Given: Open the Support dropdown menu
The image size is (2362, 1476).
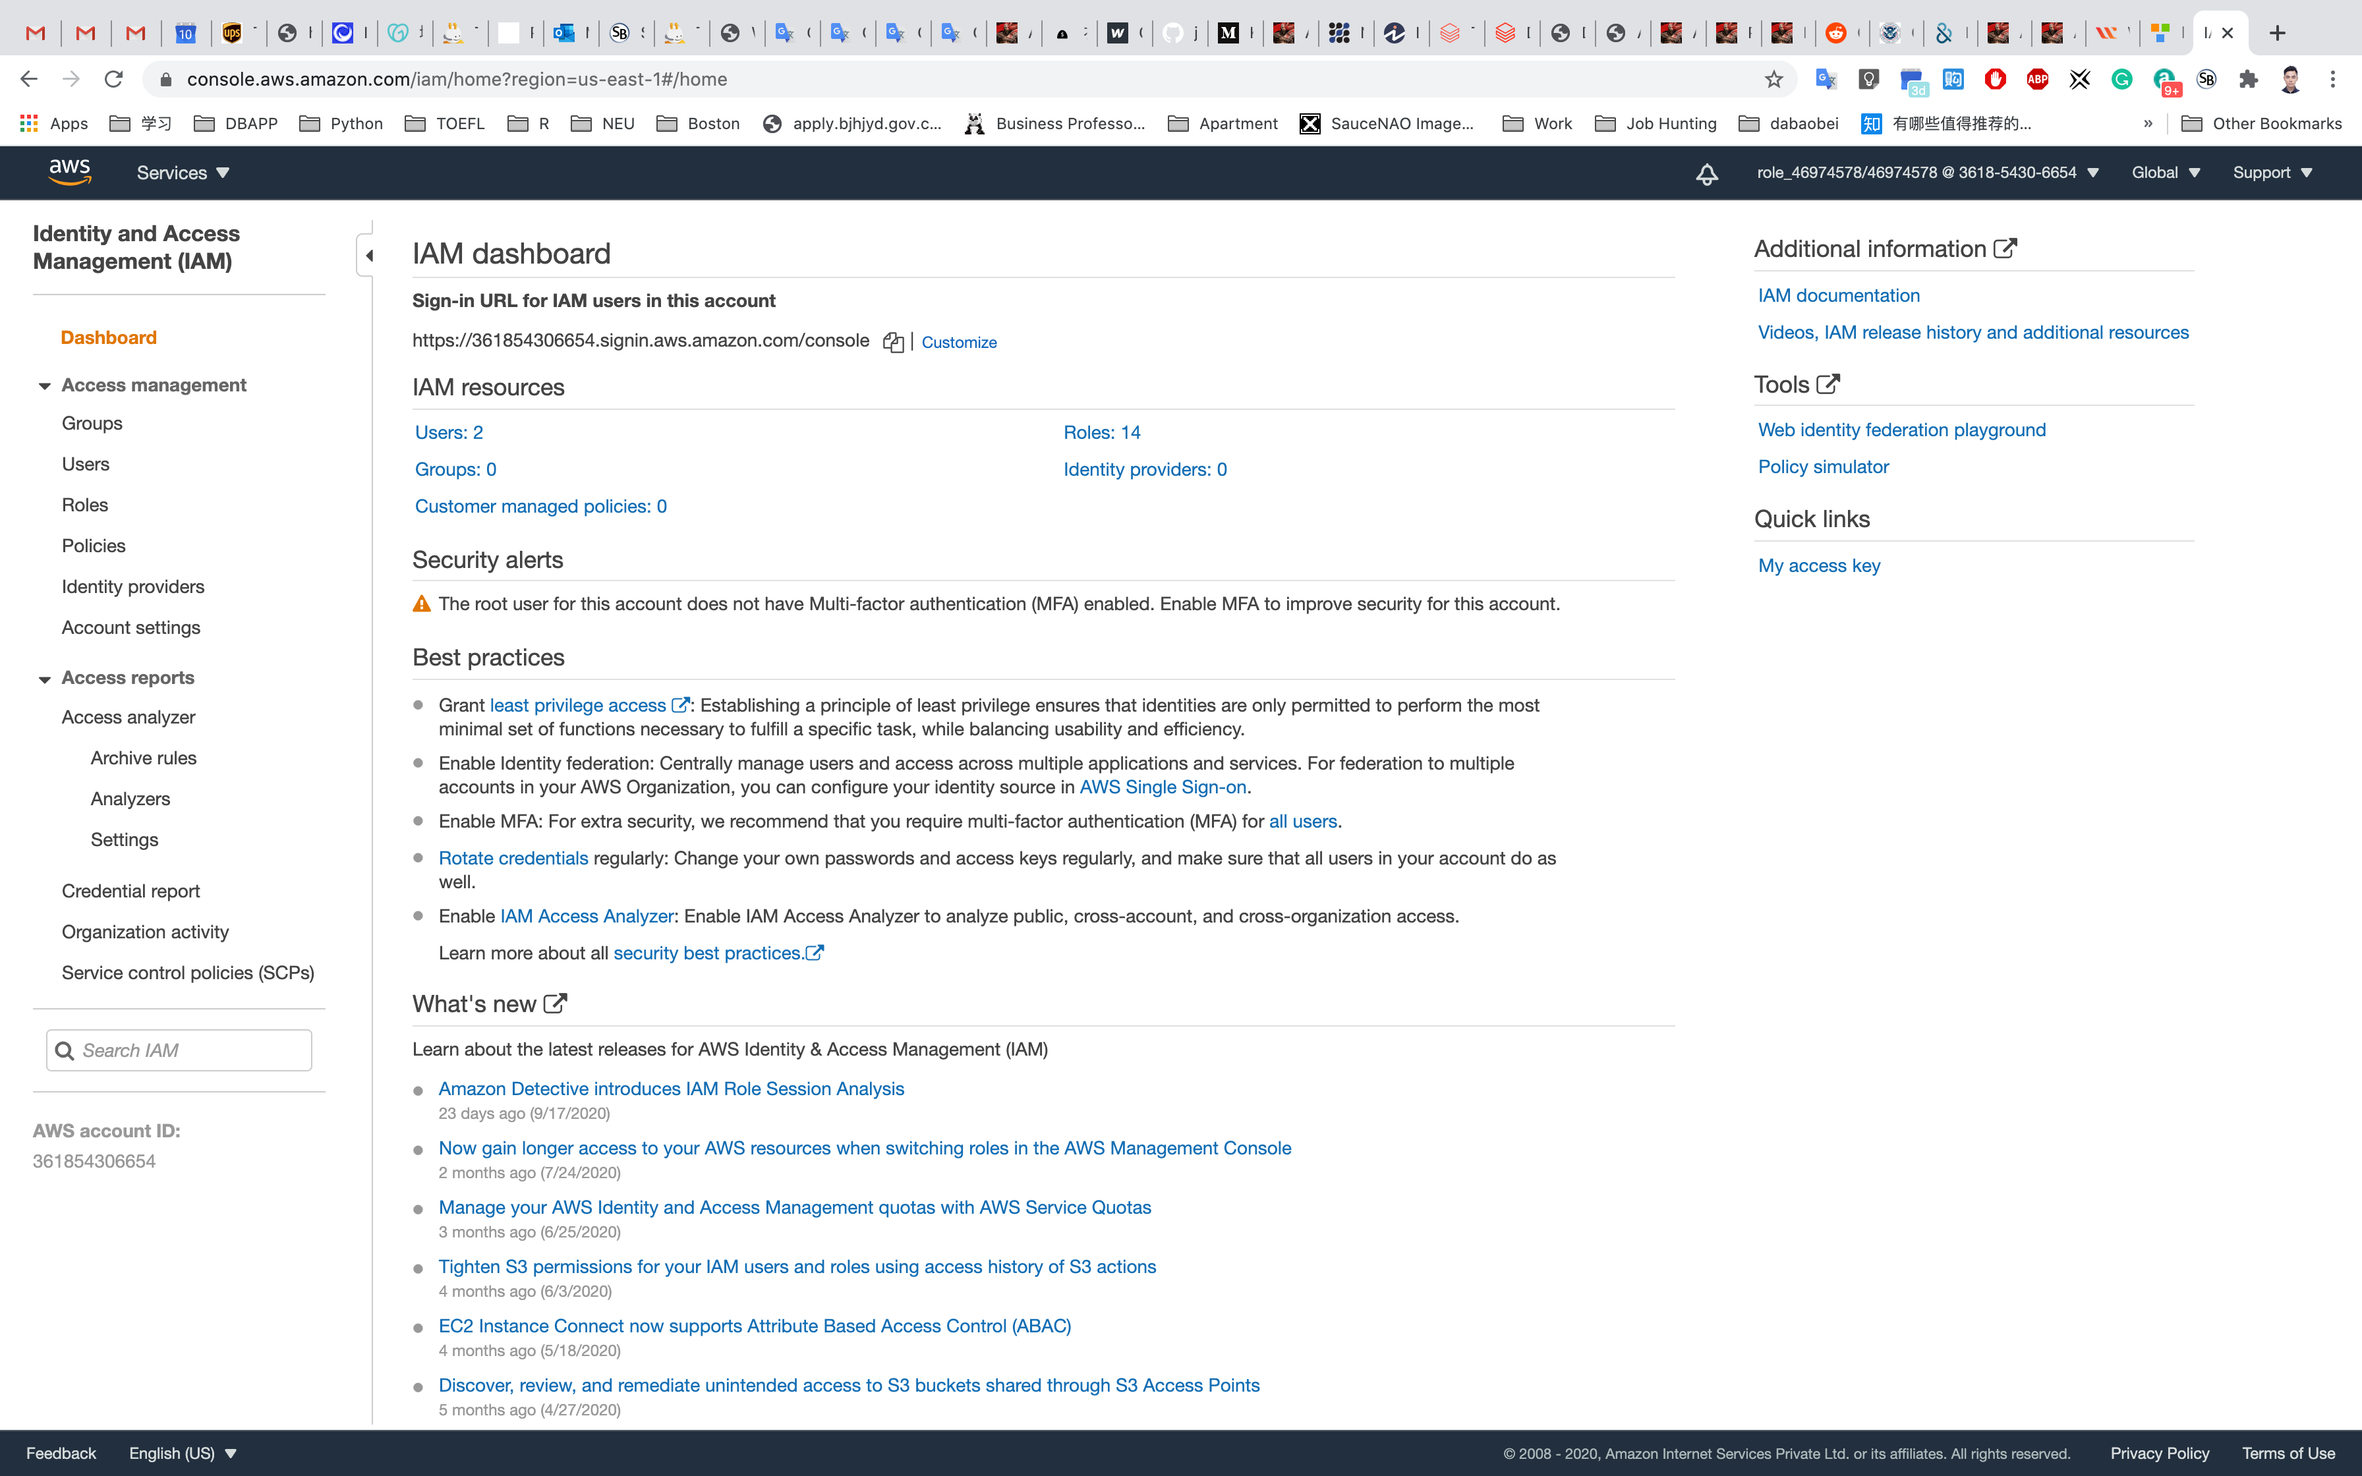Looking at the screenshot, I should click(x=2272, y=173).
